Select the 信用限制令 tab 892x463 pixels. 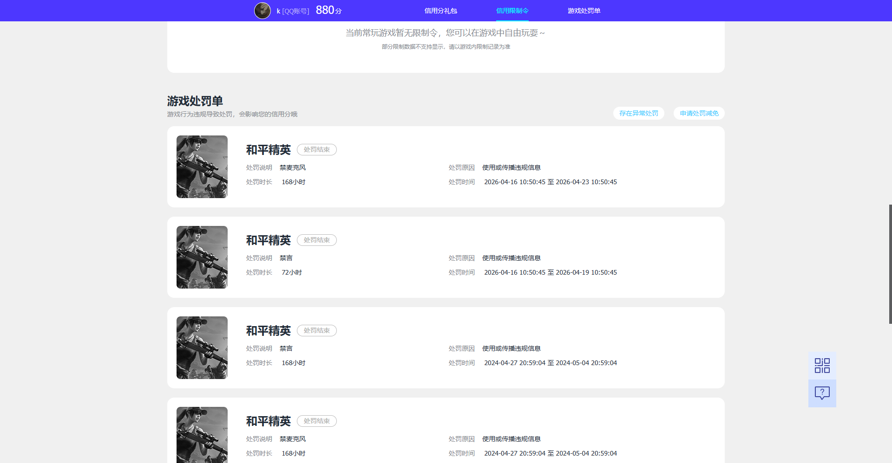[512, 11]
